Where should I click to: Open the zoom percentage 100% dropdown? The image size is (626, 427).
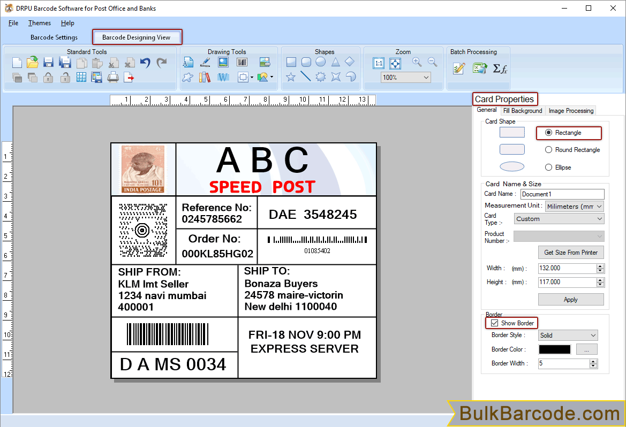pyautogui.click(x=405, y=78)
